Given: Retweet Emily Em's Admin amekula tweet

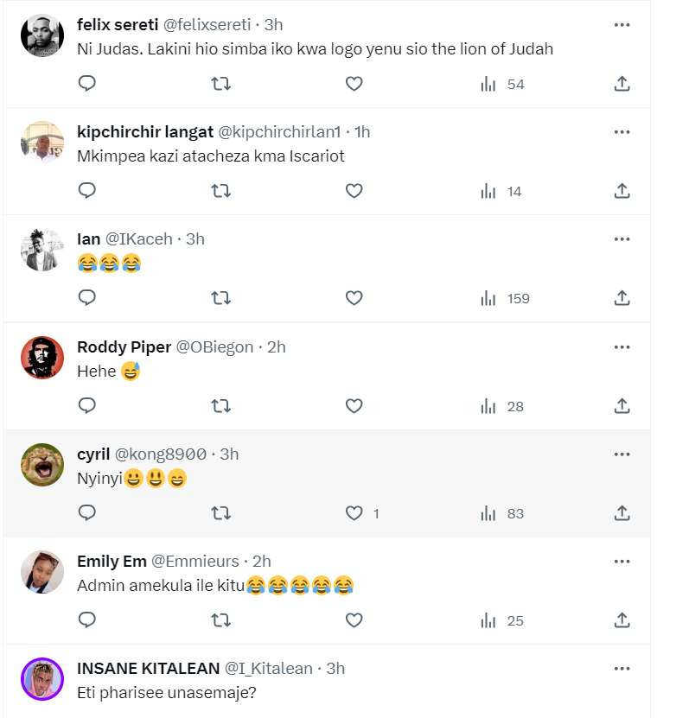Looking at the screenshot, I should [x=220, y=620].
